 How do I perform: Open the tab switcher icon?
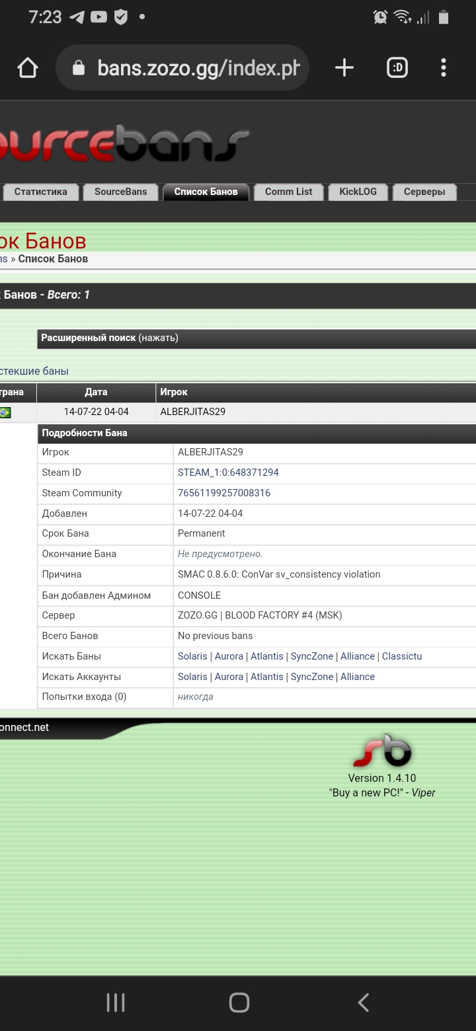click(x=397, y=67)
